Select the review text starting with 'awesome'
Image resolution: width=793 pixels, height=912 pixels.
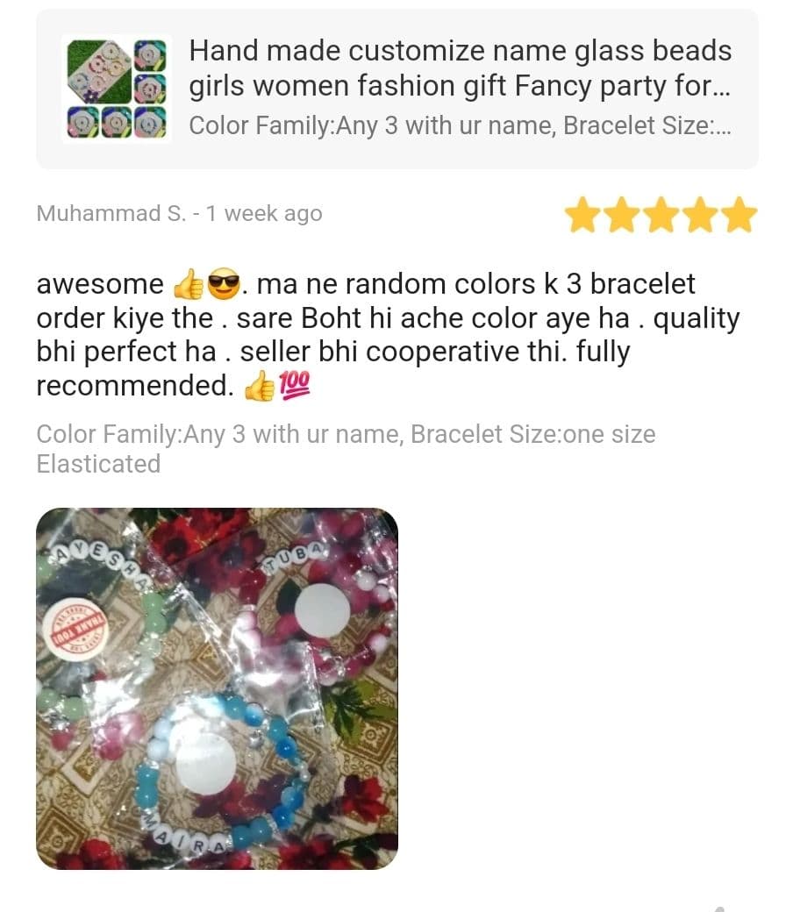[x=388, y=334]
